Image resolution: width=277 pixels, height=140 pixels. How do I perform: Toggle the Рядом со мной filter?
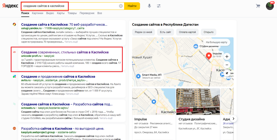pos(144,32)
